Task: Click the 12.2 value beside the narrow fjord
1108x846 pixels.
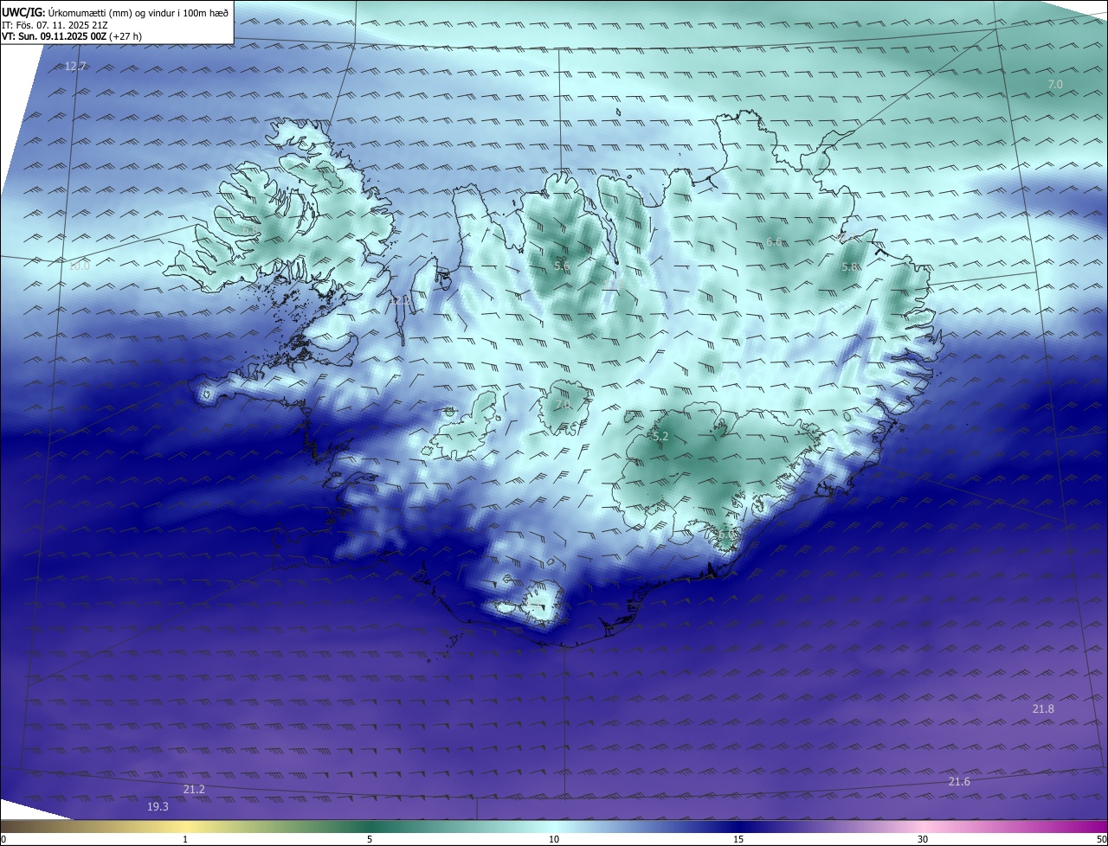Action: 401,301
